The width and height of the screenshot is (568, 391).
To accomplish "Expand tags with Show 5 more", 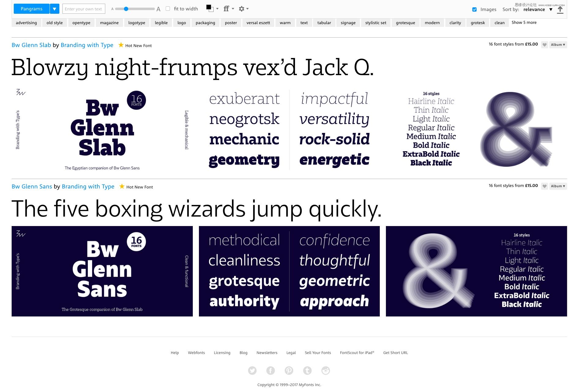I will coord(524,22).
